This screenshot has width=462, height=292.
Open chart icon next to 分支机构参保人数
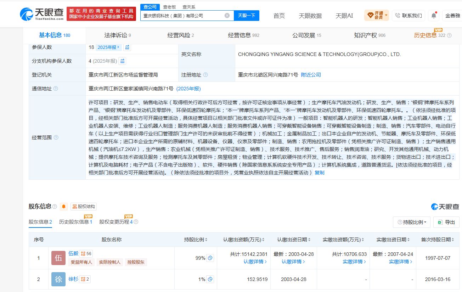click(x=122, y=61)
